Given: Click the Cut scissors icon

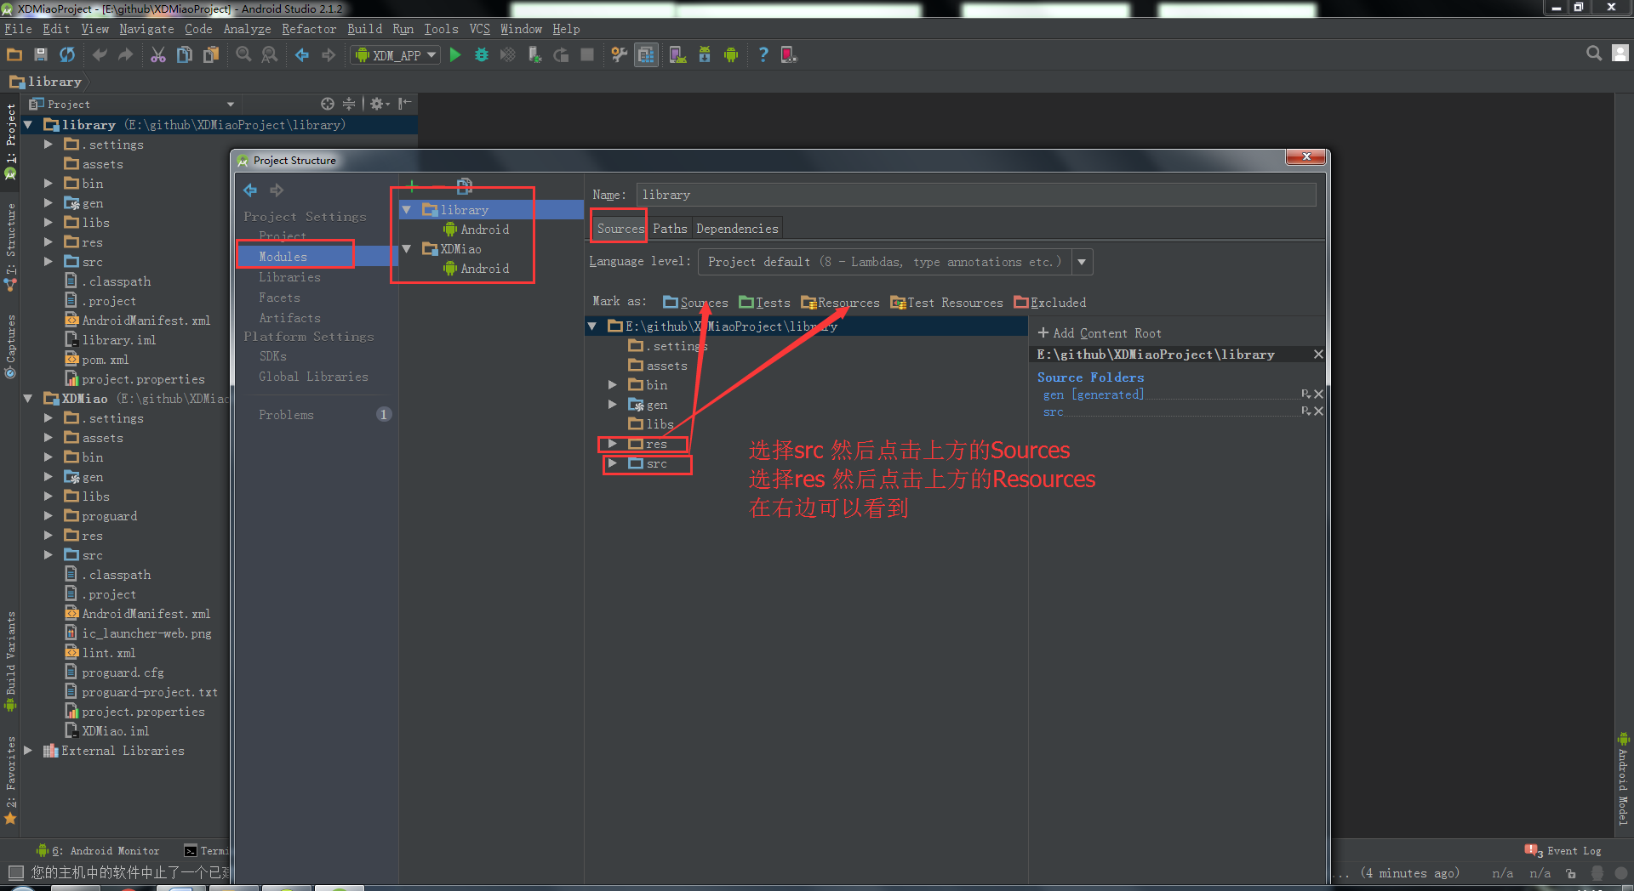Looking at the screenshot, I should pos(158,55).
